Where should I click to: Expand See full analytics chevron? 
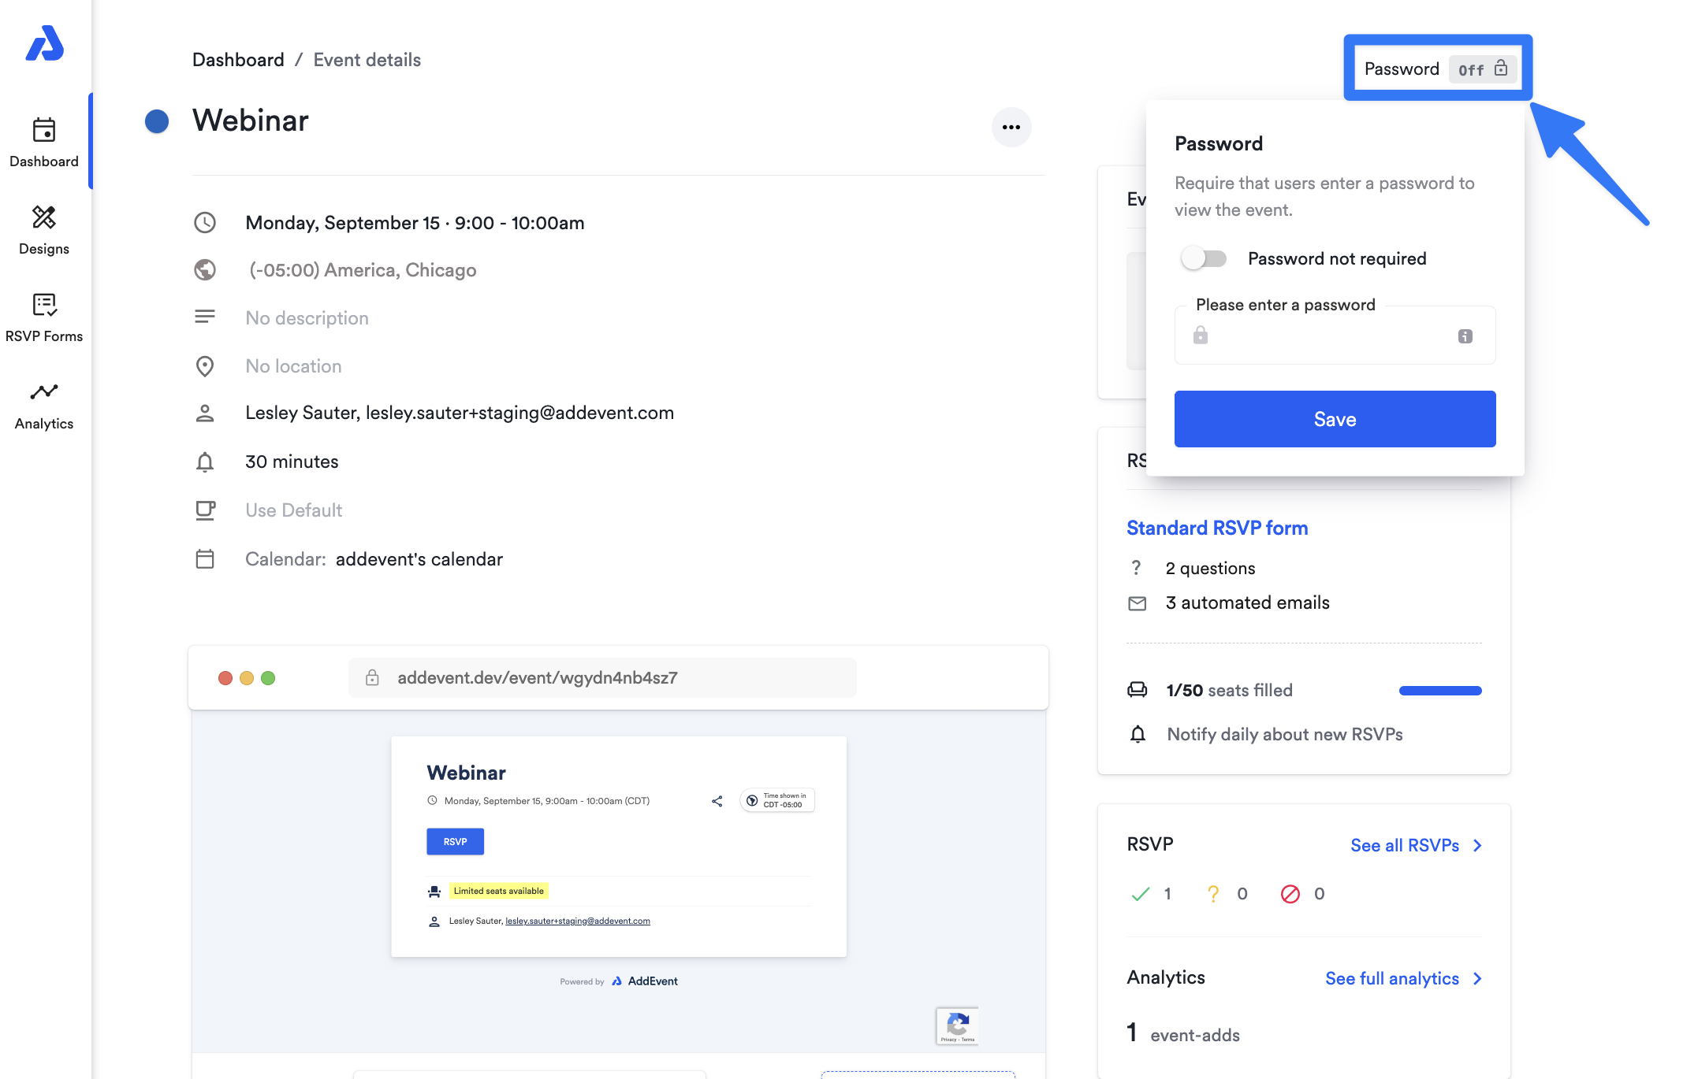[x=1478, y=978]
